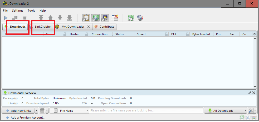Sort by the Speed column header
Screen dimensions: 259x122
coord(152,34)
